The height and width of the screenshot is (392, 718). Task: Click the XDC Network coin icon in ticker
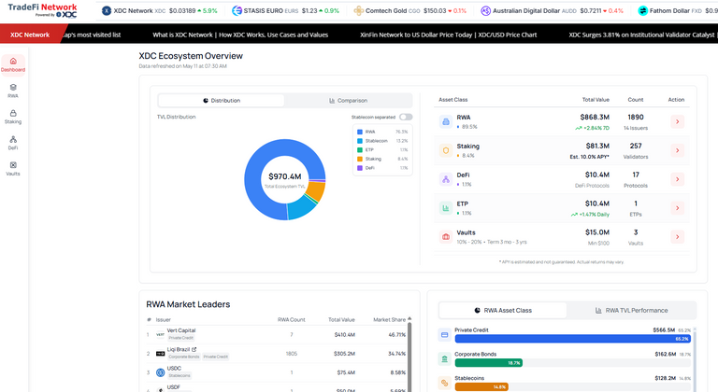pos(107,10)
